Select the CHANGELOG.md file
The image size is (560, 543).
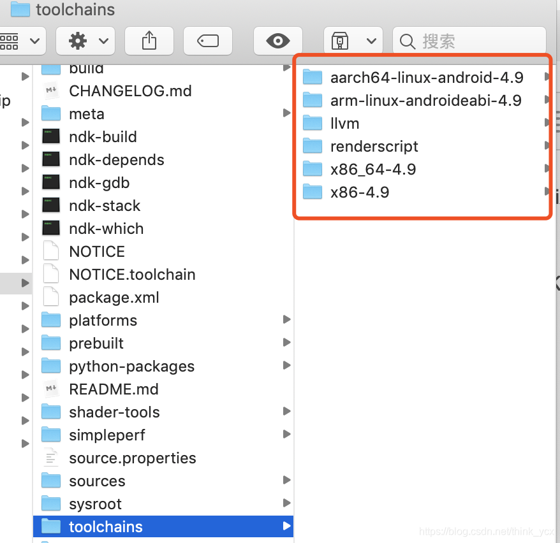click(x=163, y=91)
